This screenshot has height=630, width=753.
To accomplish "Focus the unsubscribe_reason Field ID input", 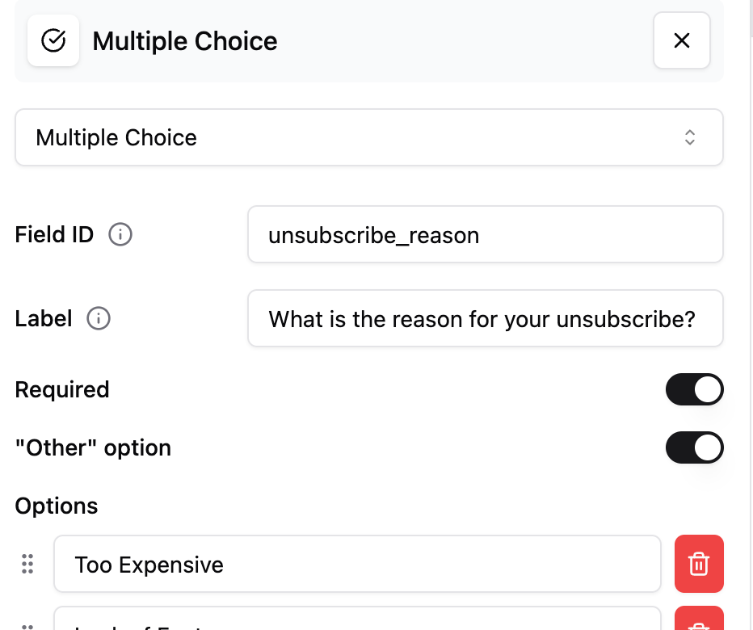I will coord(485,235).
